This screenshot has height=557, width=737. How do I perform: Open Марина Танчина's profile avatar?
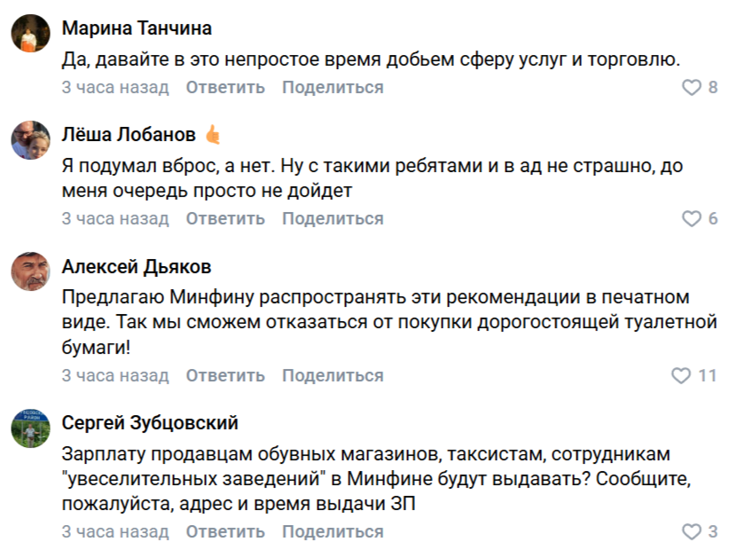(30, 35)
